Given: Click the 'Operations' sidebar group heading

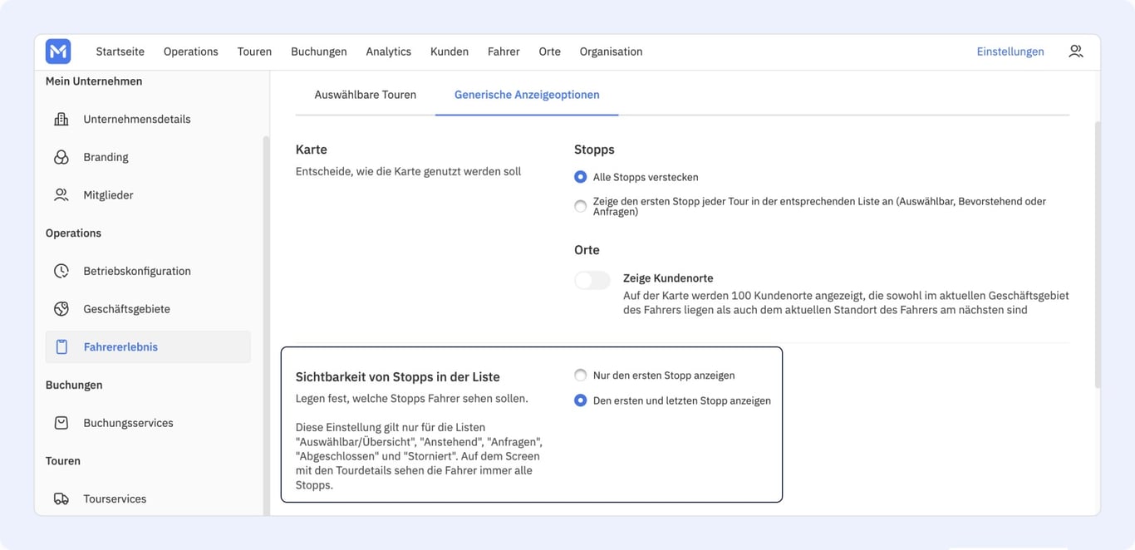Looking at the screenshot, I should click(x=73, y=233).
